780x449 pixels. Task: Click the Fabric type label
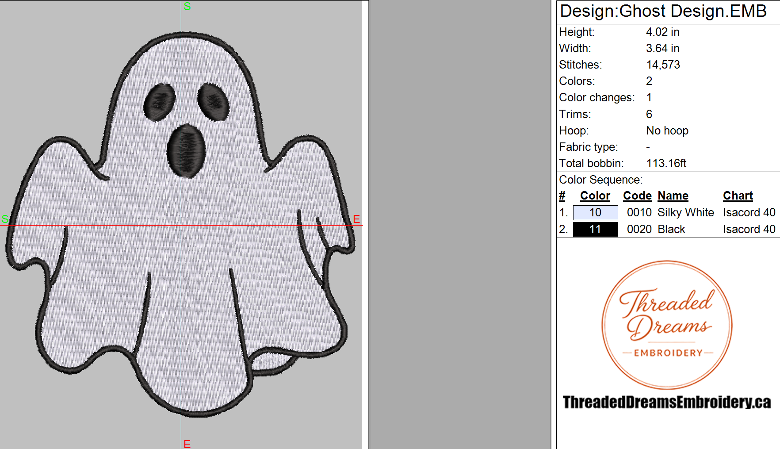pyautogui.click(x=589, y=147)
